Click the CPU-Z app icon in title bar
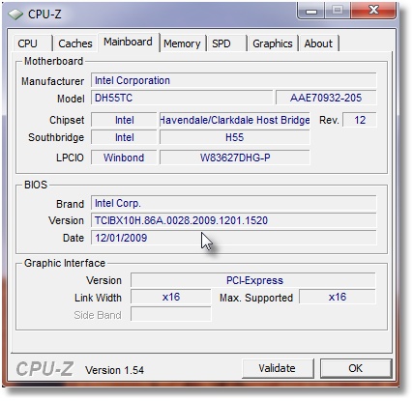The image size is (413, 401). (15, 14)
